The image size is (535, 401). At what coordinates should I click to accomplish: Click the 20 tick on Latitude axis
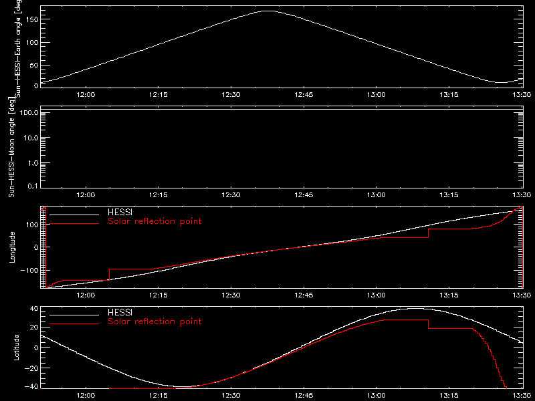(x=34, y=327)
